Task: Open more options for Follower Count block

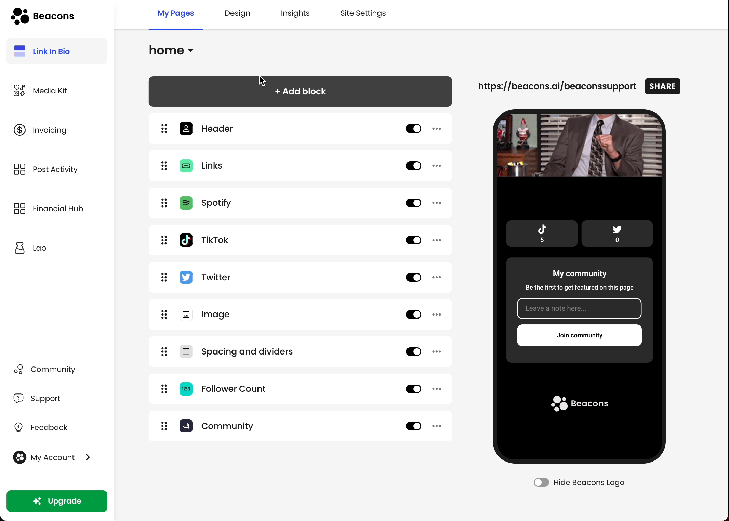Action: pyautogui.click(x=437, y=389)
